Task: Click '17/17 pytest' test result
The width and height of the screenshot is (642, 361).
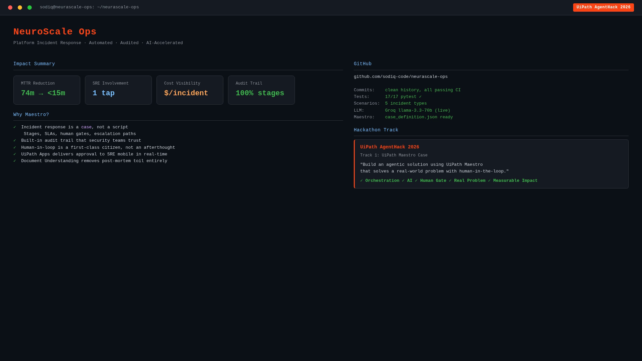Action: [x=403, y=97]
